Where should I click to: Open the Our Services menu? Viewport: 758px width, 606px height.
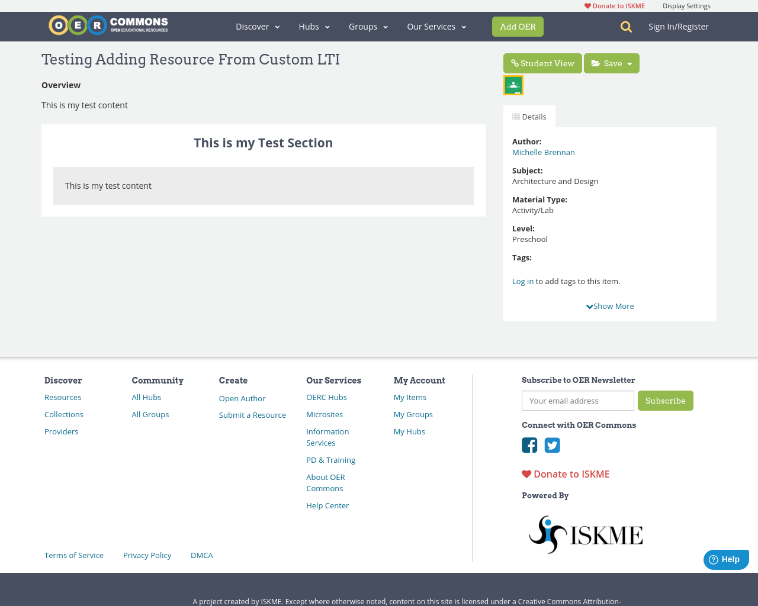click(x=433, y=26)
